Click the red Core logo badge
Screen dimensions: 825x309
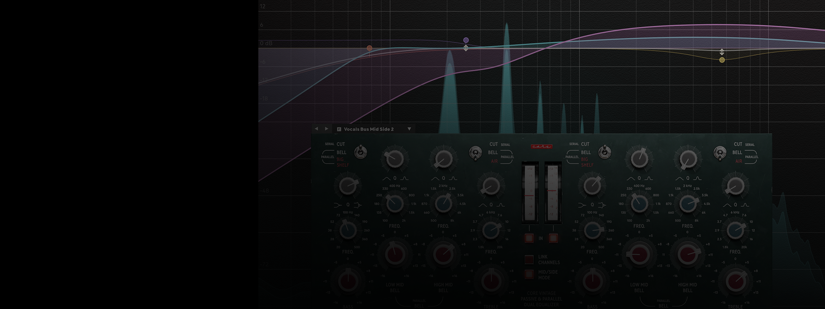pos(541,147)
